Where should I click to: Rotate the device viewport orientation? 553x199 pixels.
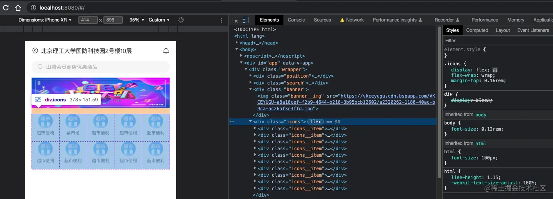(x=181, y=20)
